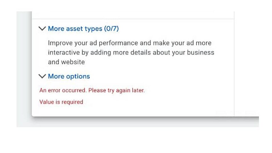Click the 'and website' description line
The width and height of the screenshot is (272, 153).
(66, 62)
